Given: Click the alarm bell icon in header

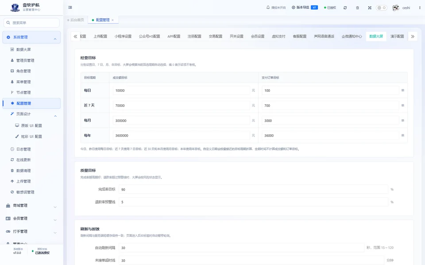Looking at the screenshot, I should click(268, 8).
